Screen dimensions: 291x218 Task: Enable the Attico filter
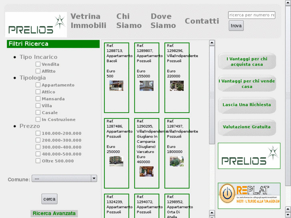[x=38, y=92]
